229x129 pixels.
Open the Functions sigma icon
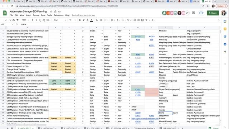tap(152, 20)
